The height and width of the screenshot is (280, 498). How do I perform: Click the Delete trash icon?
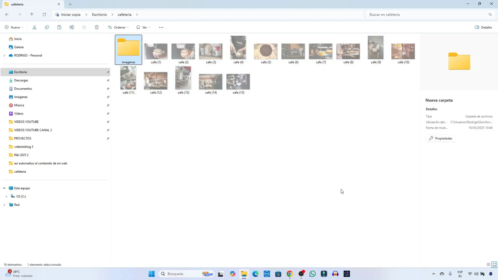click(96, 27)
